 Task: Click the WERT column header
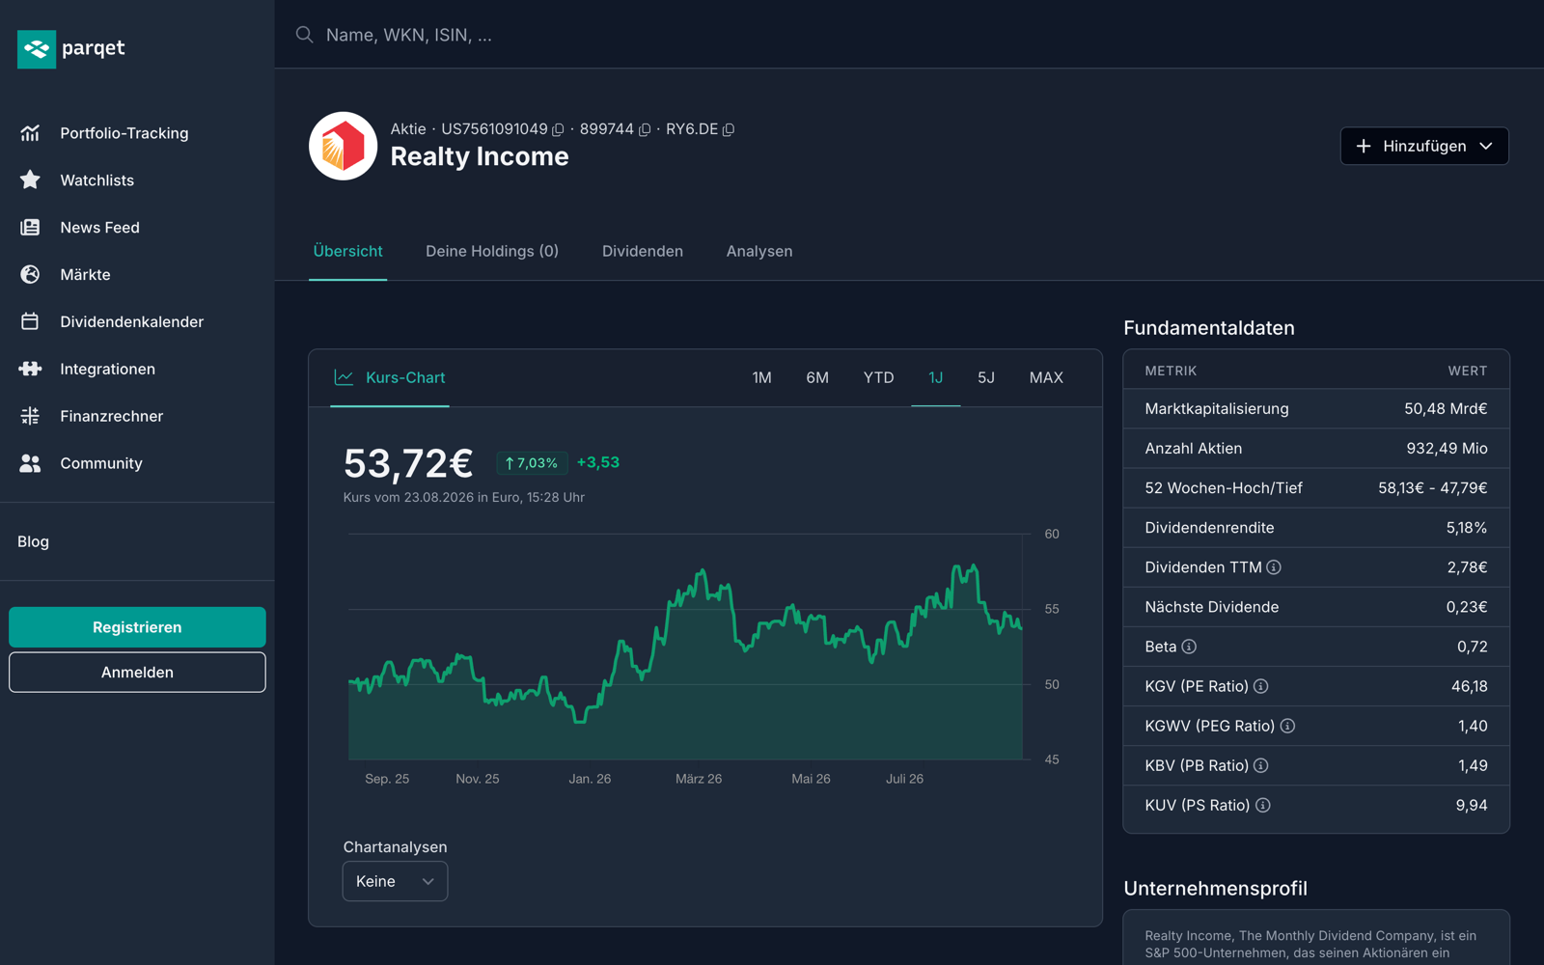(1467, 371)
